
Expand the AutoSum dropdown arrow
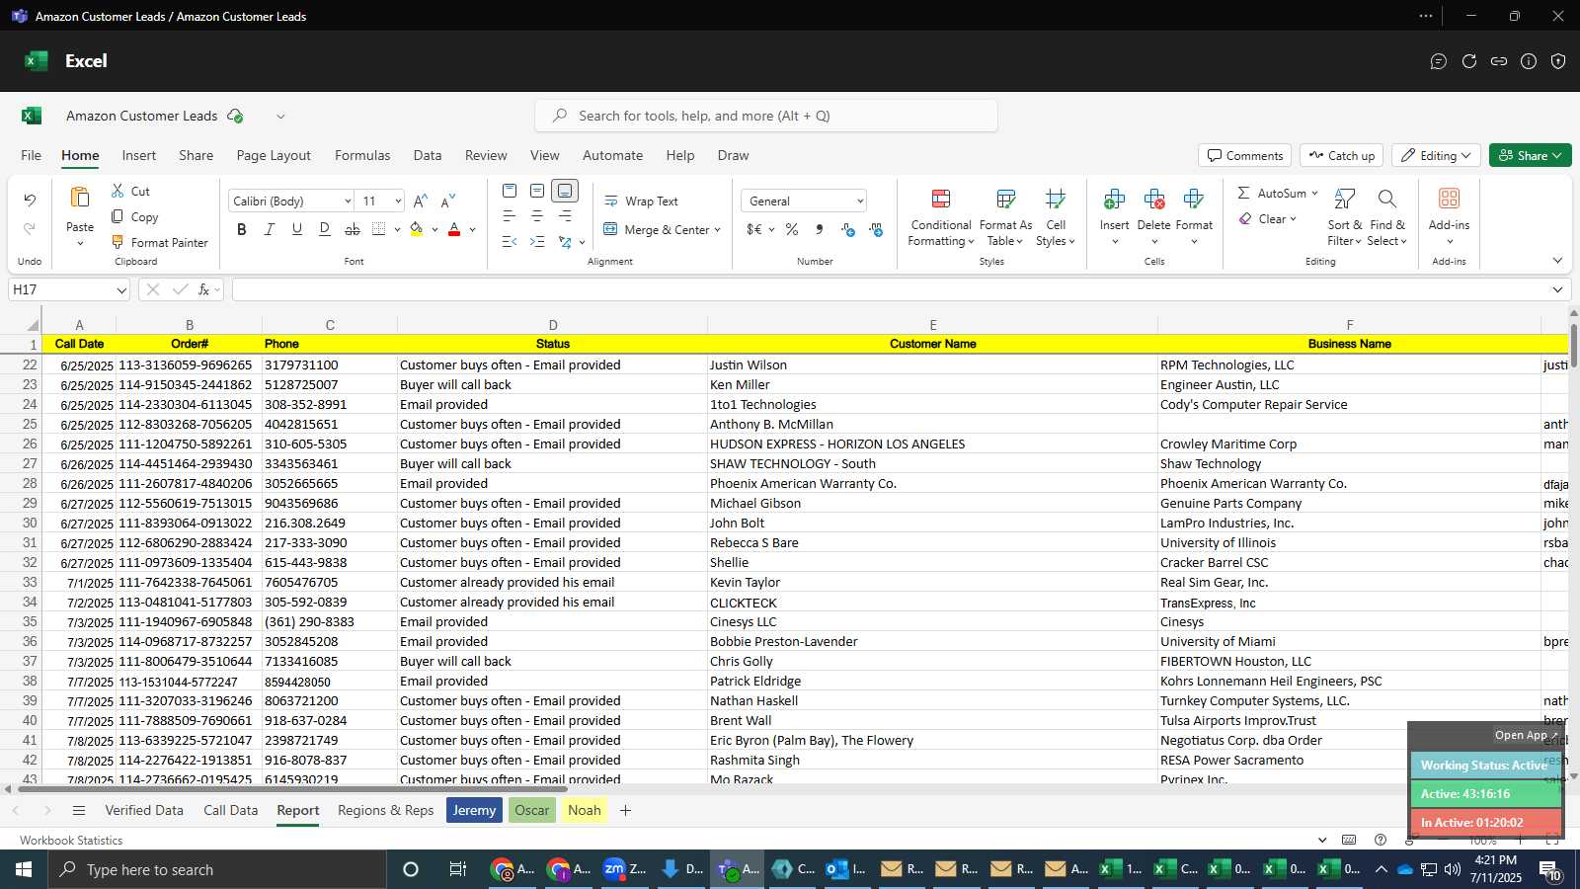click(x=1314, y=193)
